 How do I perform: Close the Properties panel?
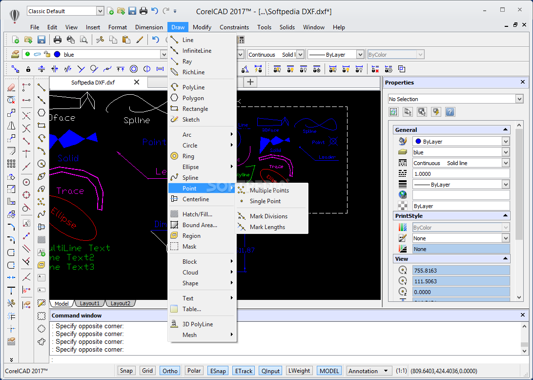point(522,82)
